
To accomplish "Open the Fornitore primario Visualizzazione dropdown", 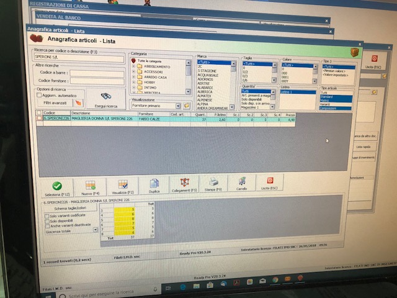I will click(x=178, y=106).
